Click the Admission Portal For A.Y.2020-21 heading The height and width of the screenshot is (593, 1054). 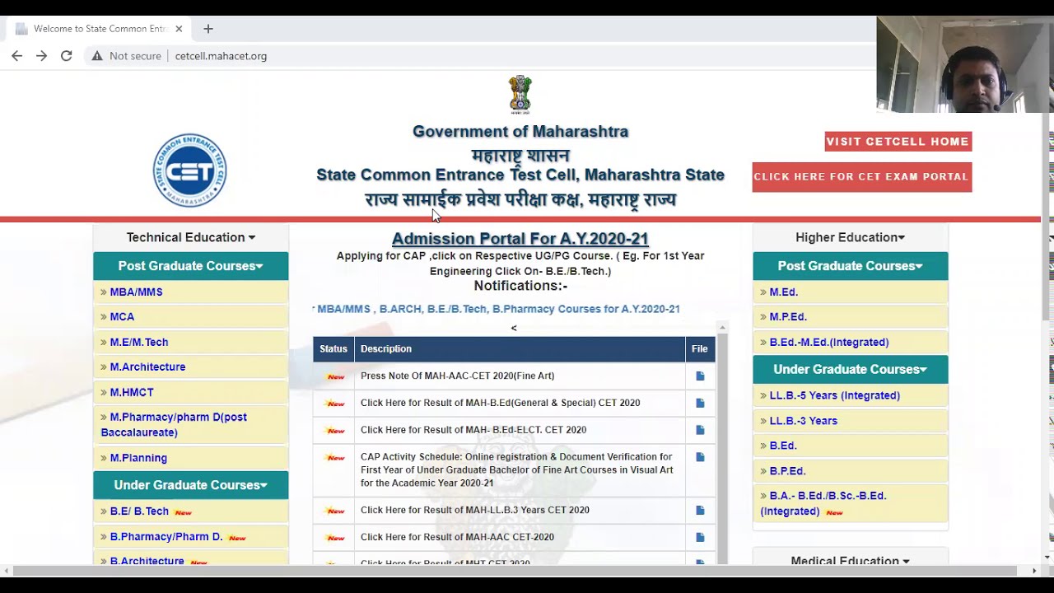pos(520,239)
